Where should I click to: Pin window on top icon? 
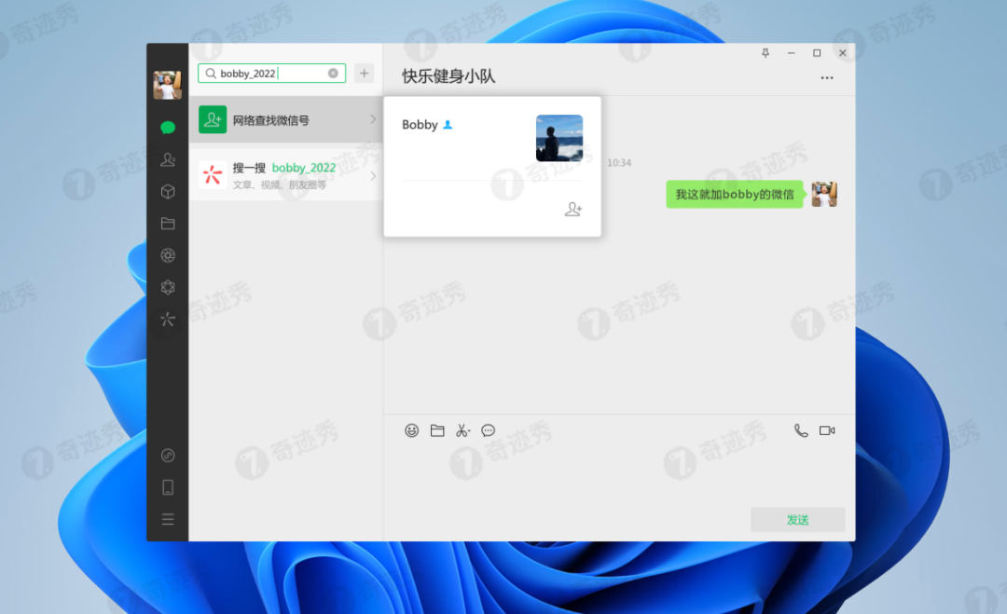point(765,52)
